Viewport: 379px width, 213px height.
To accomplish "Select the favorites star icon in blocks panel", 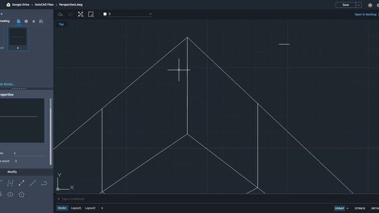I will [x=34, y=21].
